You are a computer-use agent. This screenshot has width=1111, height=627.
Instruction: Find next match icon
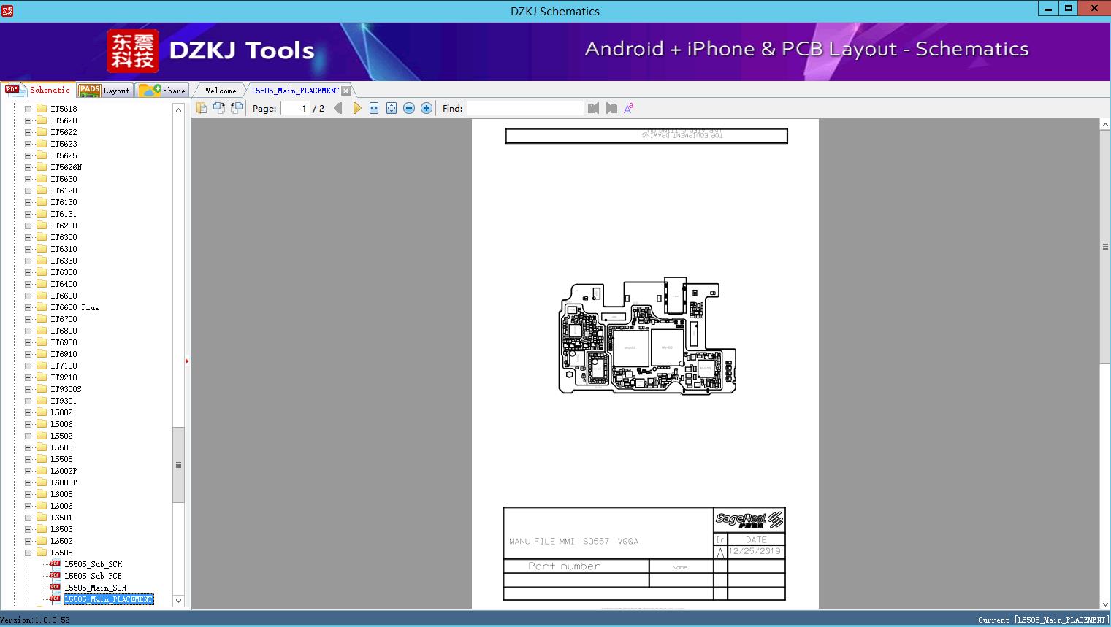(x=611, y=108)
